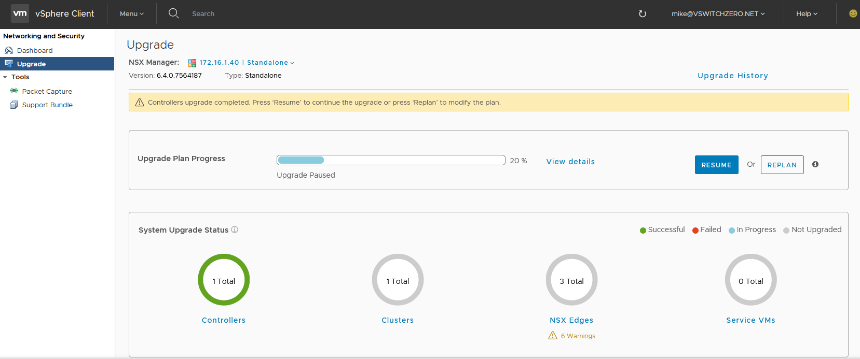Open the Menu dropdown
860x359 pixels.
tap(132, 14)
